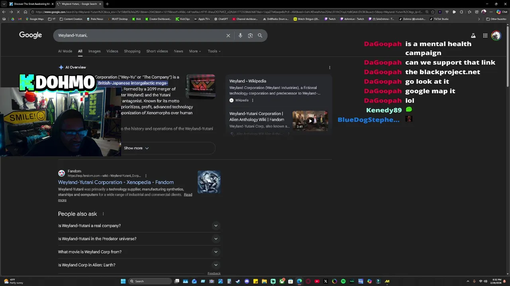Open Google Search Labs flask icon
Image resolution: width=510 pixels, height=286 pixels.
473,35
